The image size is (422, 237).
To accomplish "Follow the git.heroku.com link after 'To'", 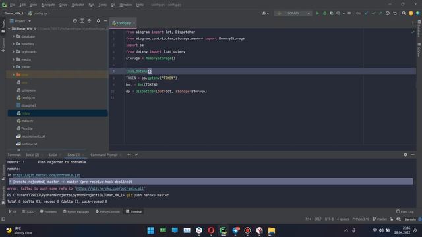I will pos(47,175).
